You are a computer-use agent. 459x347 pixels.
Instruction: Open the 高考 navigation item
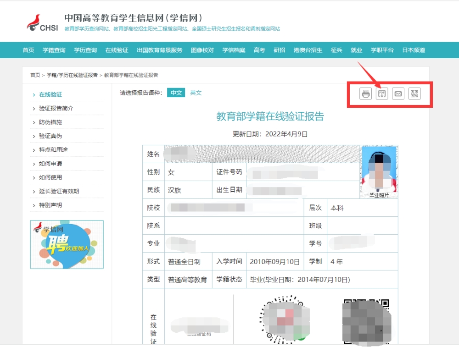[259, 50]
